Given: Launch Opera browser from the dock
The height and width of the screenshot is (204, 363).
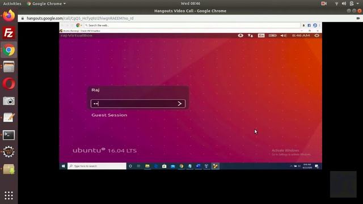Looking at the screenshot, I should [9, 84].
